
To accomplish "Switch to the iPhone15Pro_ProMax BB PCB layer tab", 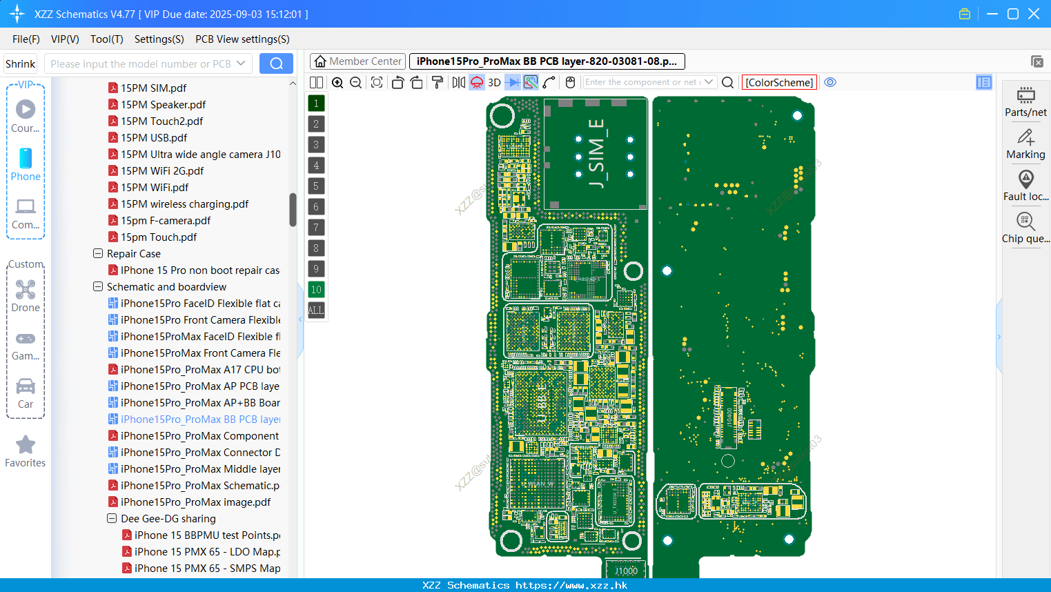I will pos(547,61).
